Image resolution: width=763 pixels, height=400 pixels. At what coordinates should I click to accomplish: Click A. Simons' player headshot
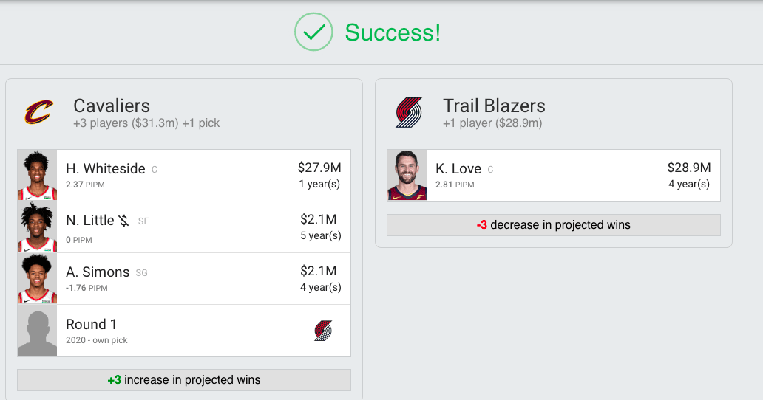[37, 279]
